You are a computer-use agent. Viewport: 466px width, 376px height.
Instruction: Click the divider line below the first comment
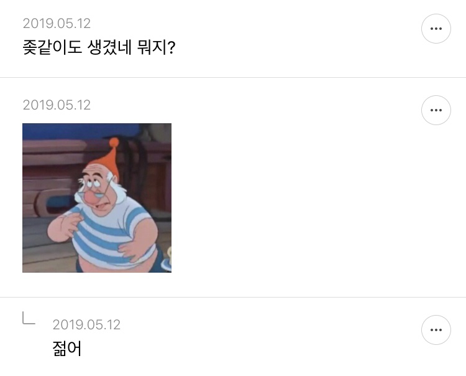point(233,77)
